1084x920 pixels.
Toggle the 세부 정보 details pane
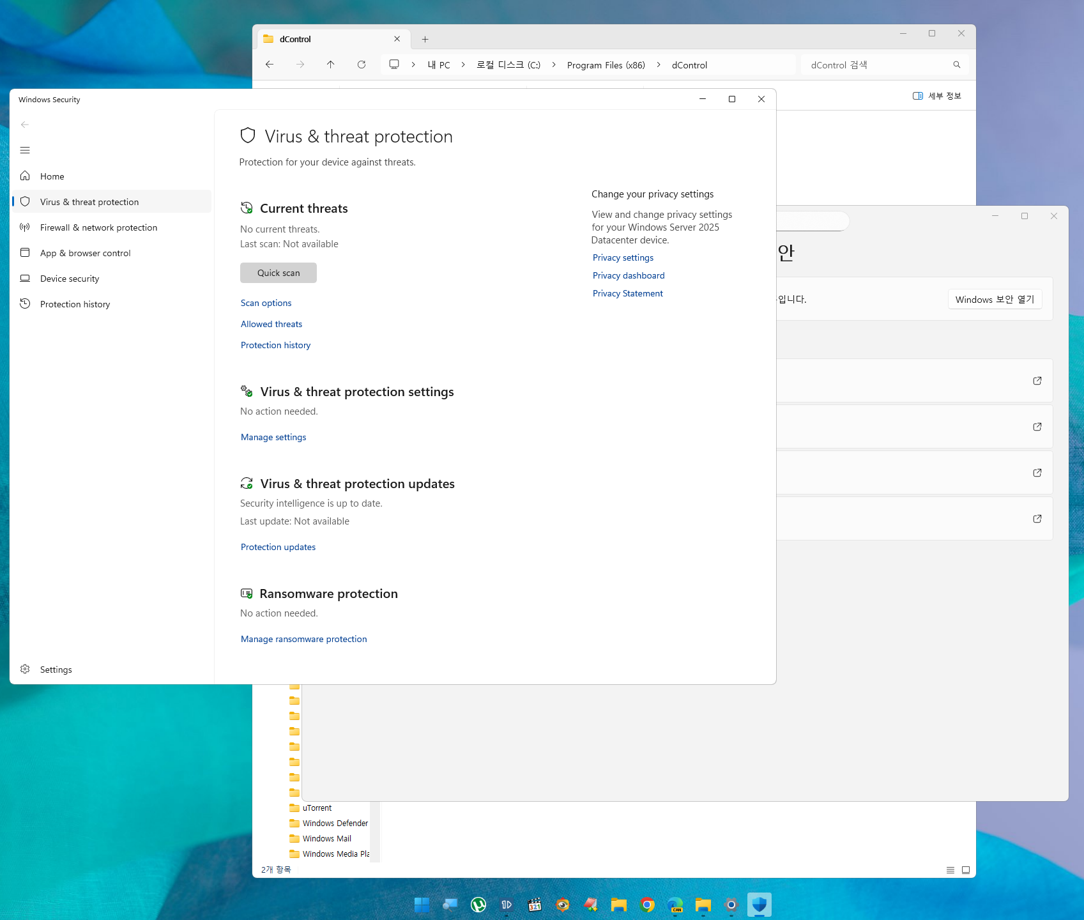(x=937, y=96)
